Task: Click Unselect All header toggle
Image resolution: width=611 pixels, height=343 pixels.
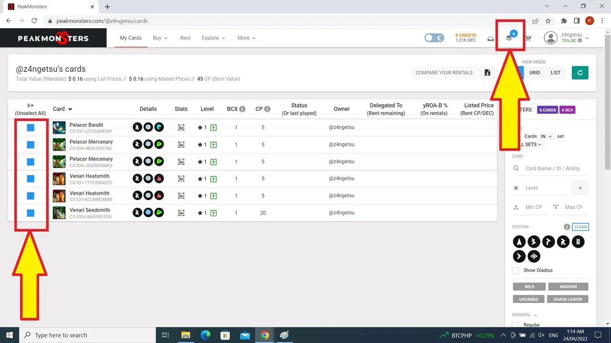Action: point(30,109)
